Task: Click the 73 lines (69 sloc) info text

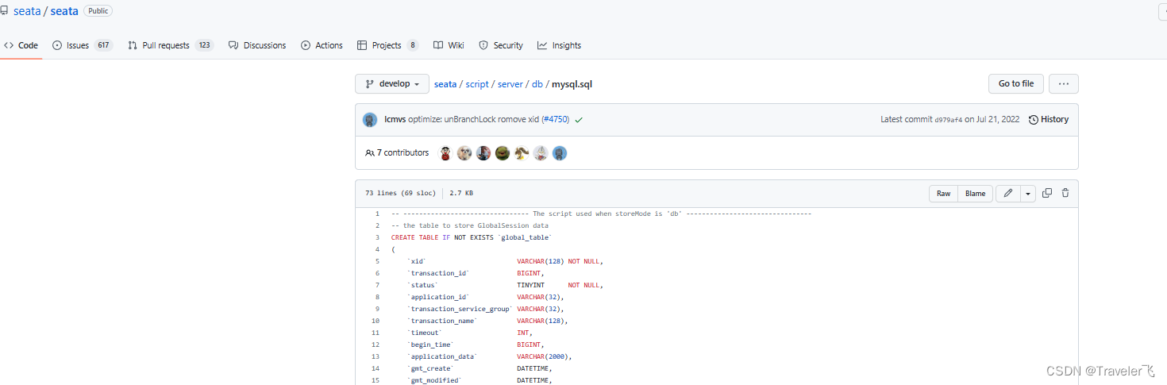Action: coord(400,193)
